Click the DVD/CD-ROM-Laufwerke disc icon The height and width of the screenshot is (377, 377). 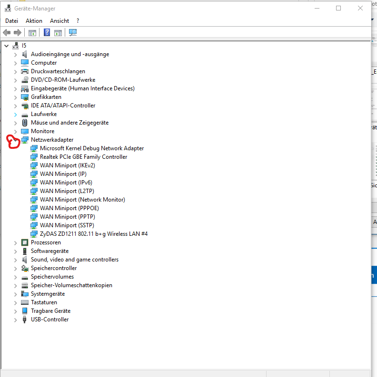tap(25, 80)
